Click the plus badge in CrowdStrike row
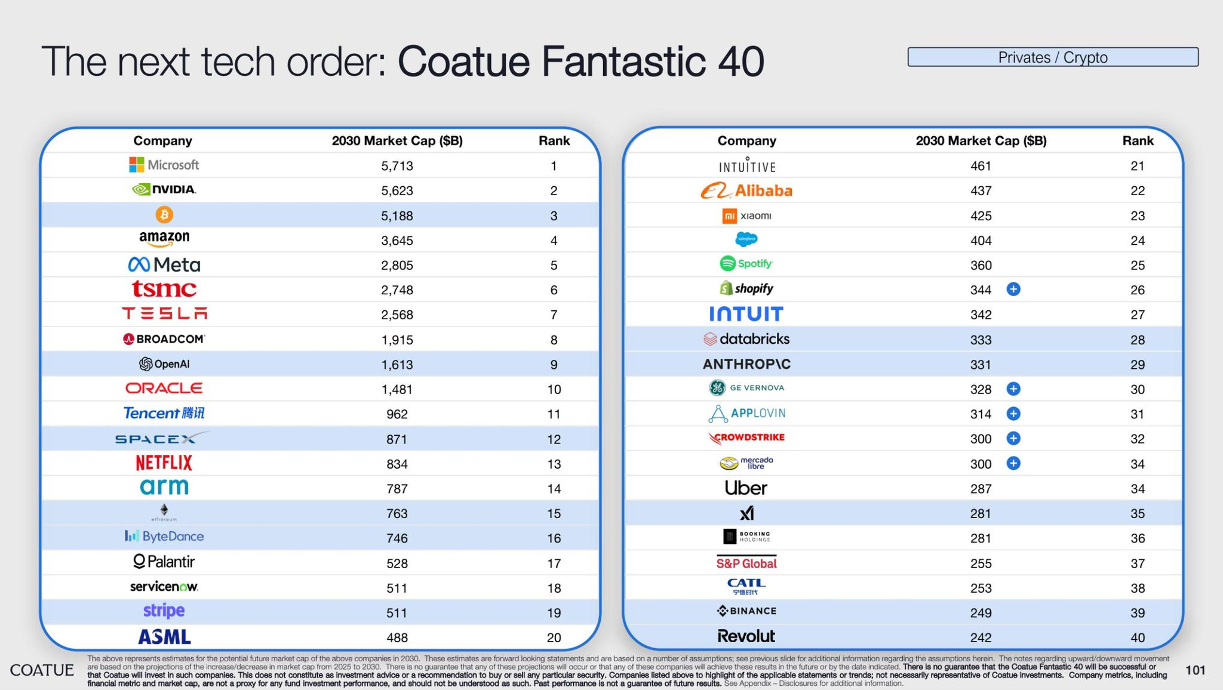 (x=1013, y=439)
